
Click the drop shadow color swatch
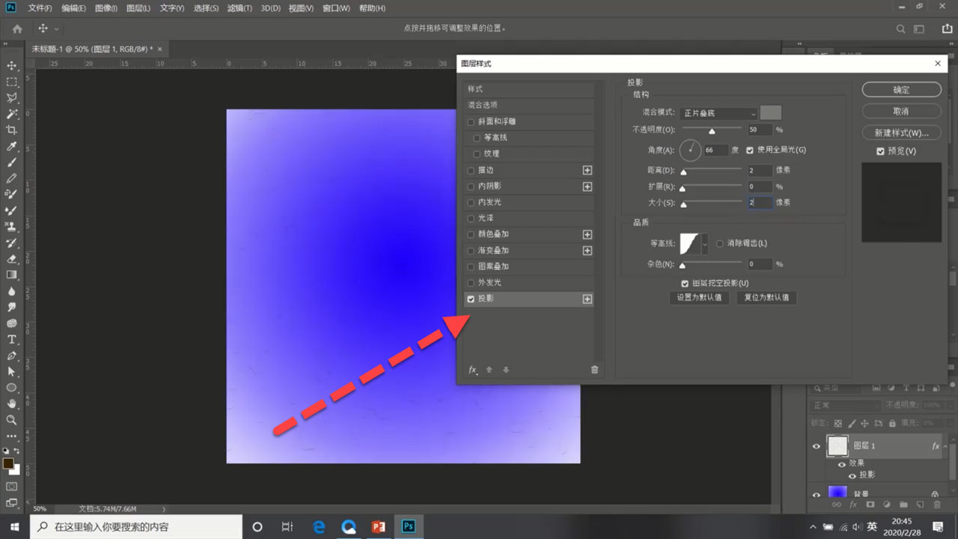coord(771,113)
